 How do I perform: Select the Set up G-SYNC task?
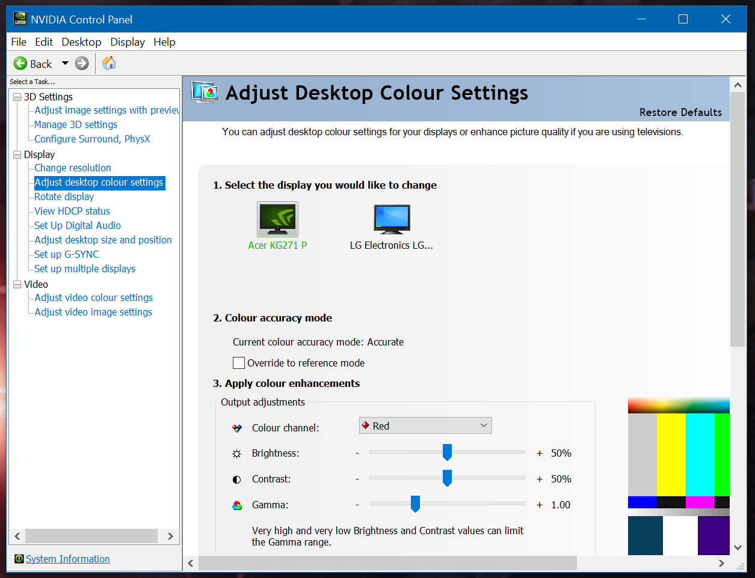click(x=66, y=254)
